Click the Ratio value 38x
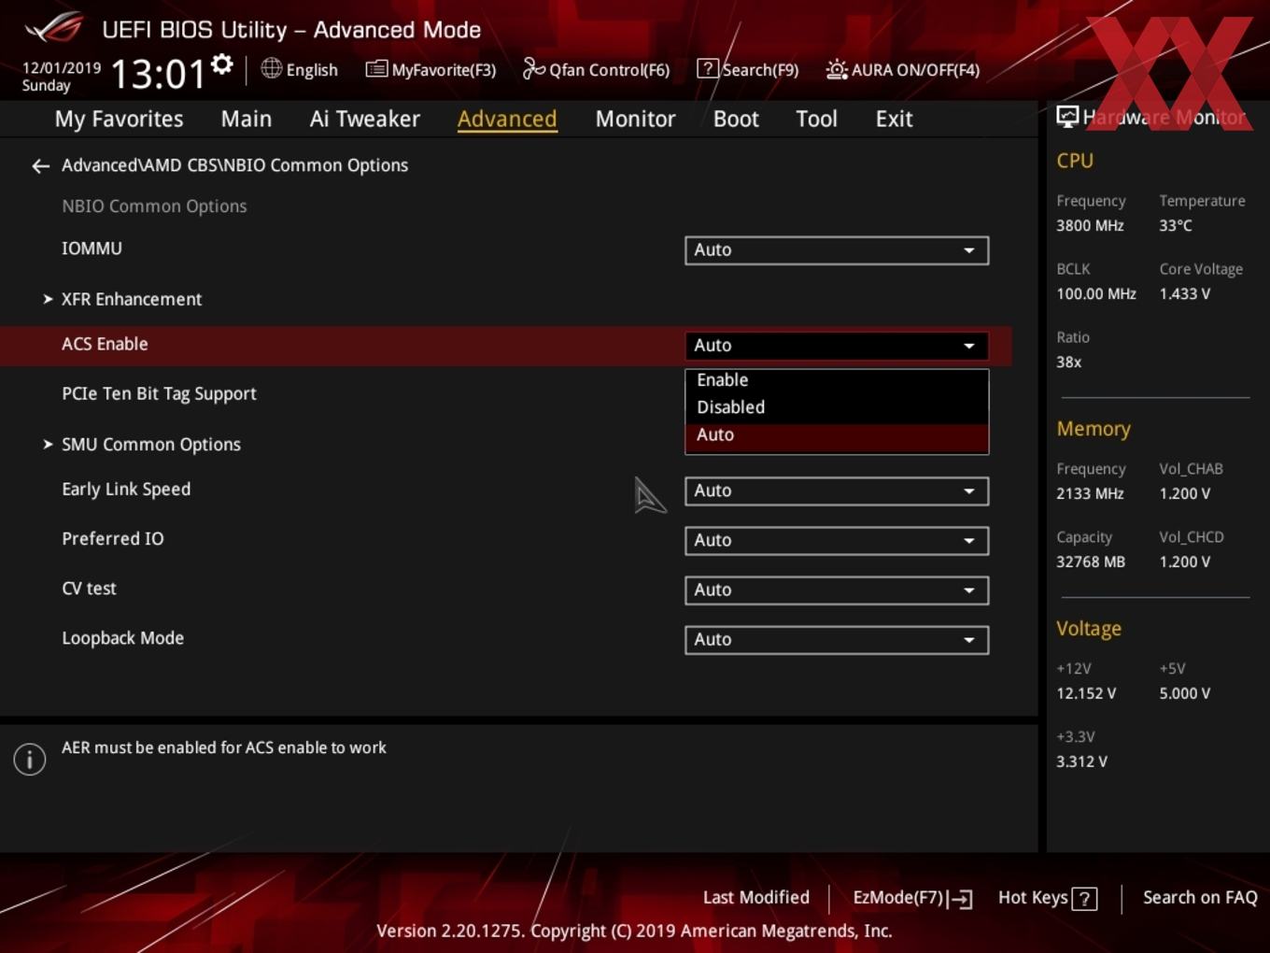1270x953 pixels. (x=1069, y=363)
